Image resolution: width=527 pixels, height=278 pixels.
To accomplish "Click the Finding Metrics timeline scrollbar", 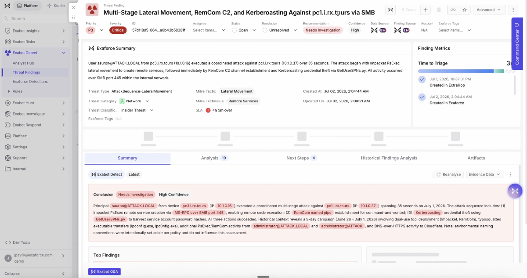I will pos(515,85).
